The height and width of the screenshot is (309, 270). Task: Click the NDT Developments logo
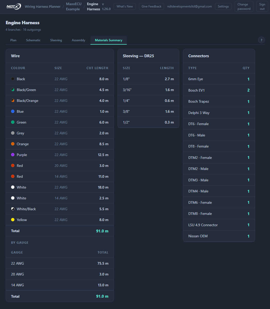coord(14,6)
